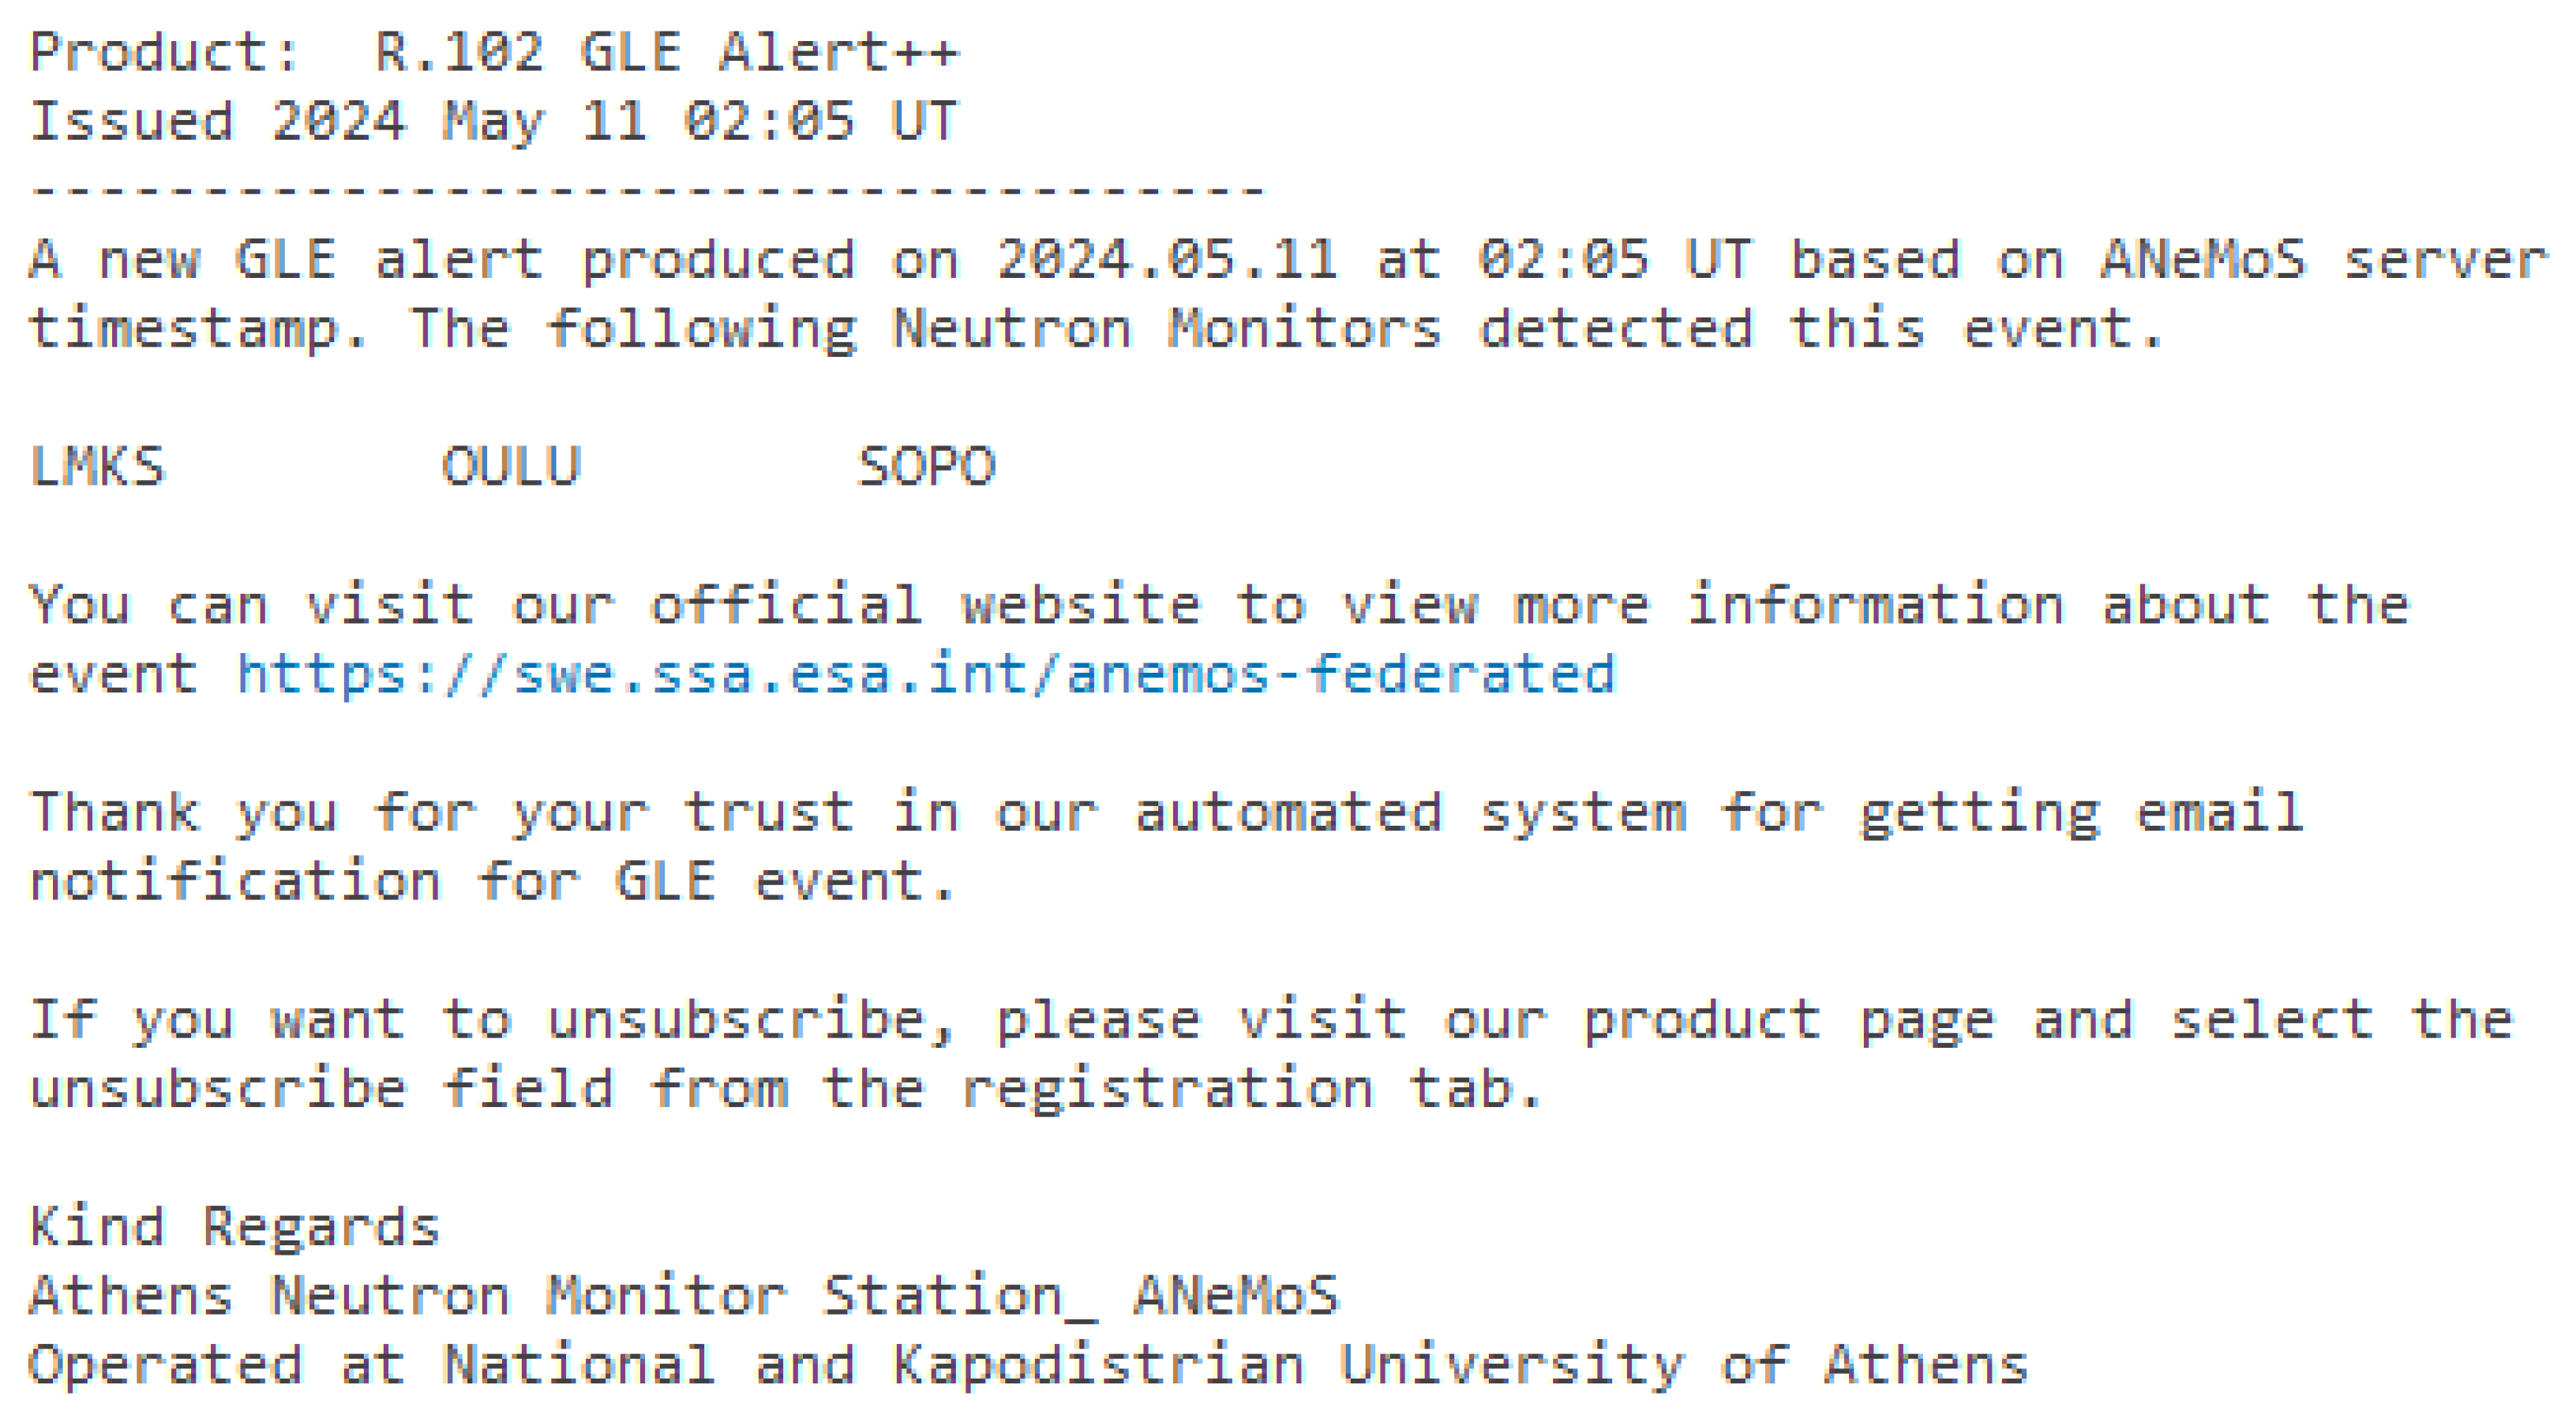Click the "notification for GLE event." line
2576x1411 pixels.
(492, 882)
